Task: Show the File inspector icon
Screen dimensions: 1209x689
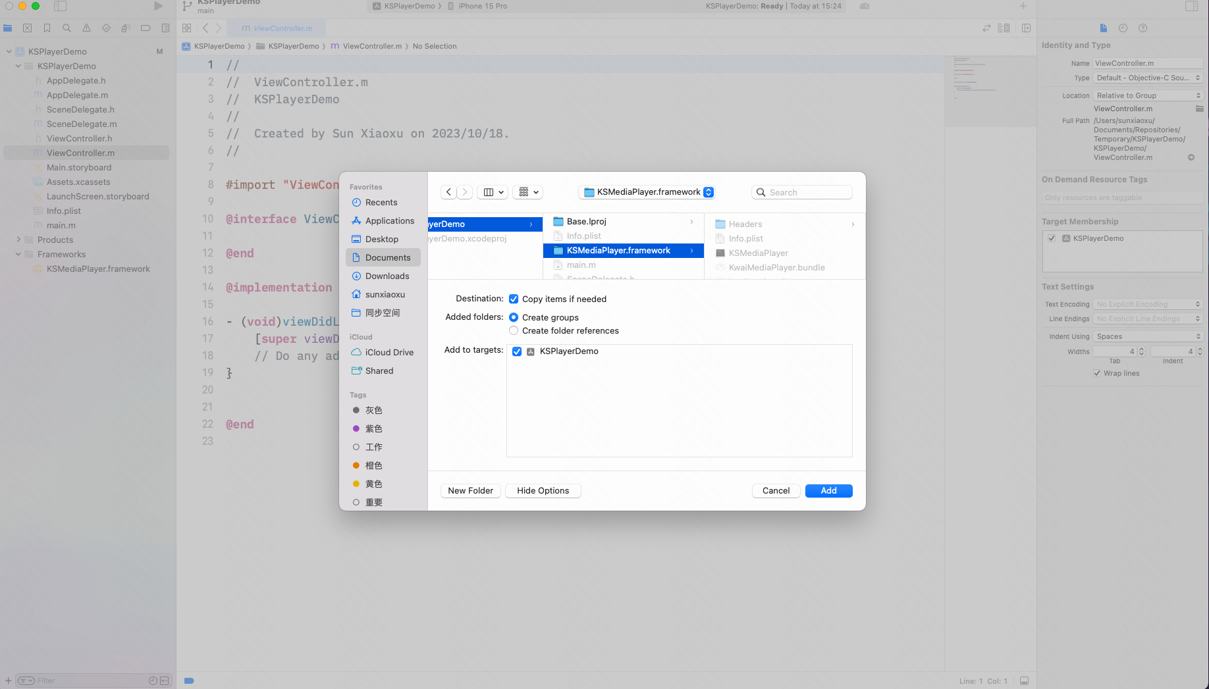Action: (x=1104, y=28)
